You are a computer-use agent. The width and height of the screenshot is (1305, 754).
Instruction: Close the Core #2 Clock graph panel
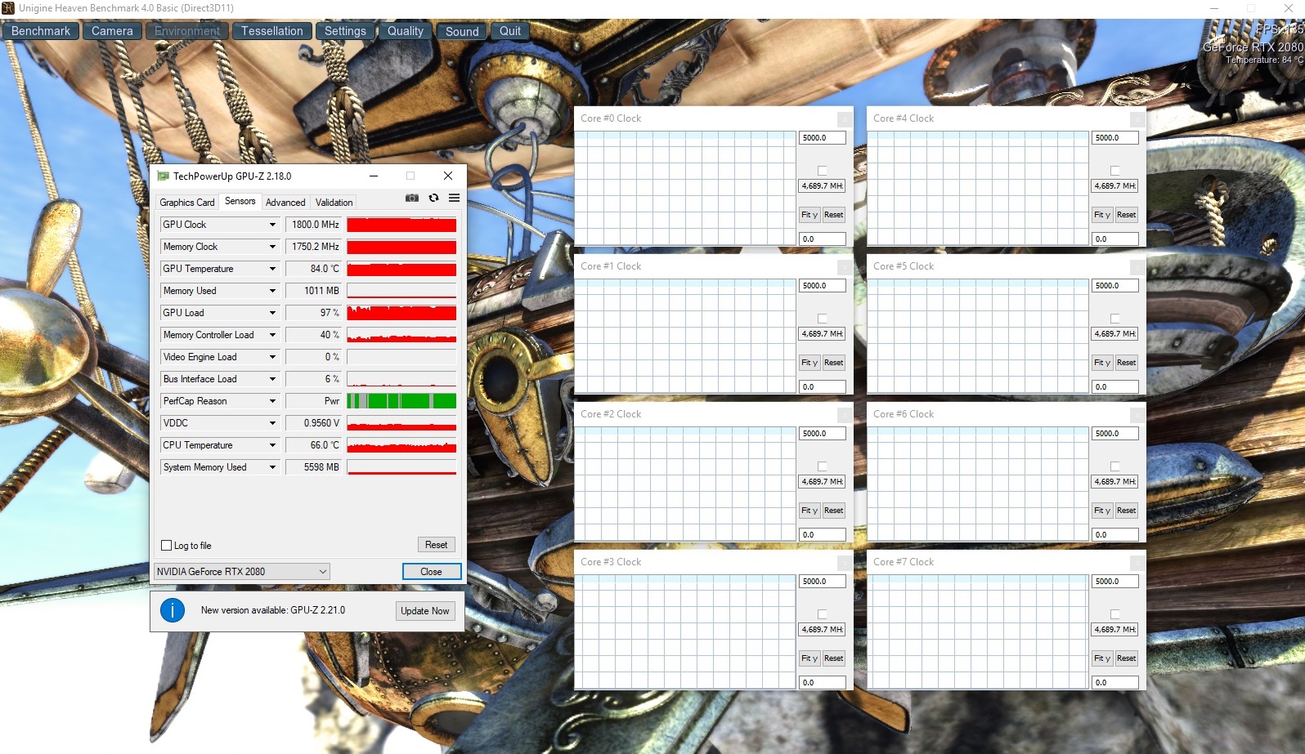[x=845, y=415]
